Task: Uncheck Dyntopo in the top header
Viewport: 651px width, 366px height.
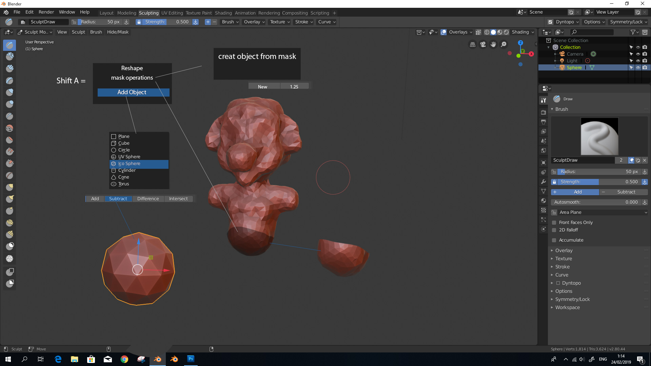Action: pos(550,22)
